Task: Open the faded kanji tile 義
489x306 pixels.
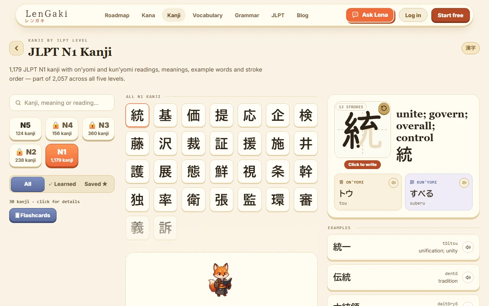Action: coord(137,228)
